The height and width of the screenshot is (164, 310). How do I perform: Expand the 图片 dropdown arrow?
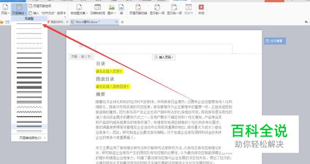point(115,13)
